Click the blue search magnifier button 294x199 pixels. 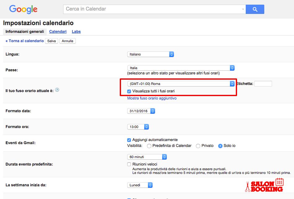coord(255,9)
